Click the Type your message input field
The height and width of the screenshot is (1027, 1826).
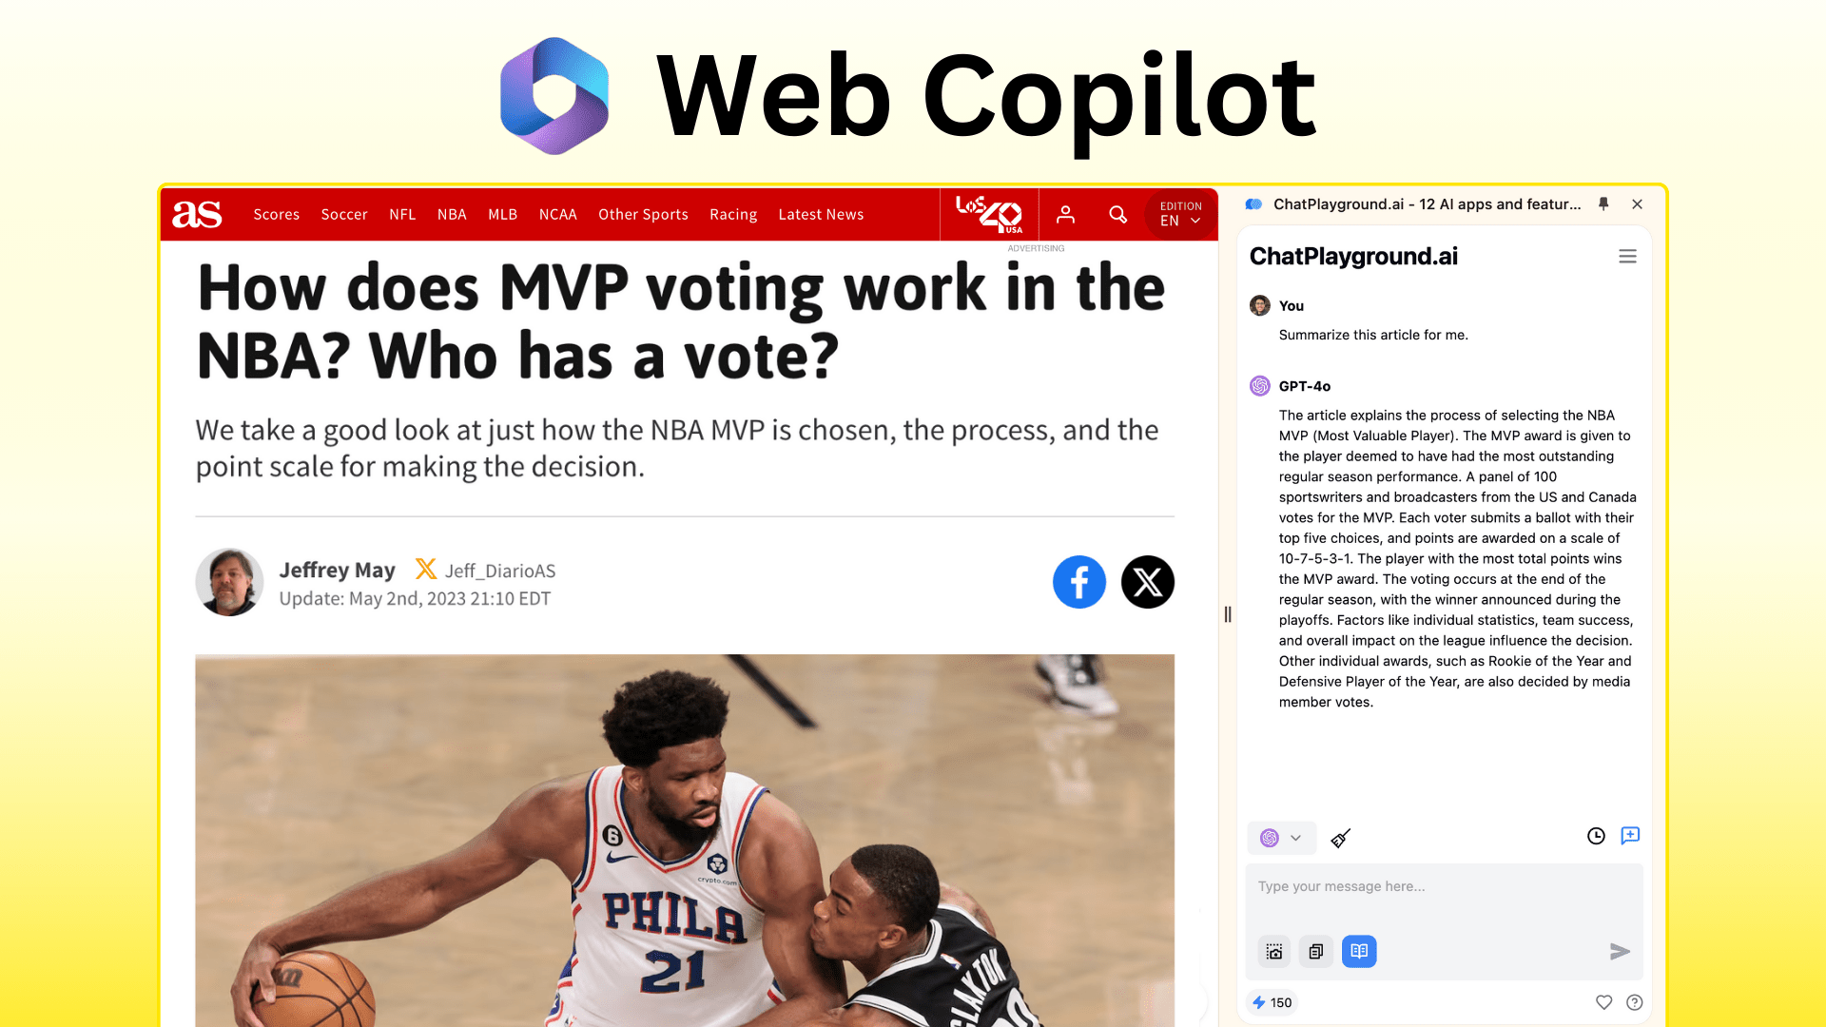pos(1442,886)
